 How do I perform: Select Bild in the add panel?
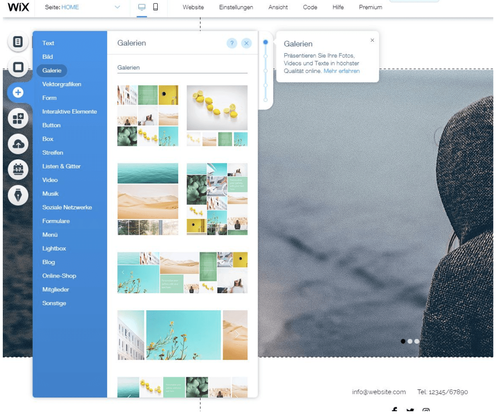pos(48,57)
